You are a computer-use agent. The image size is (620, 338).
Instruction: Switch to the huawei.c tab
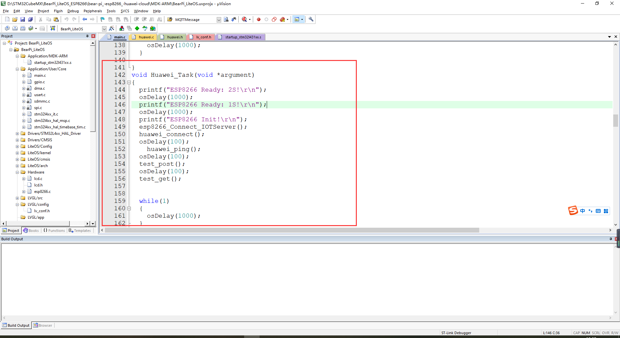click(143, 37)
